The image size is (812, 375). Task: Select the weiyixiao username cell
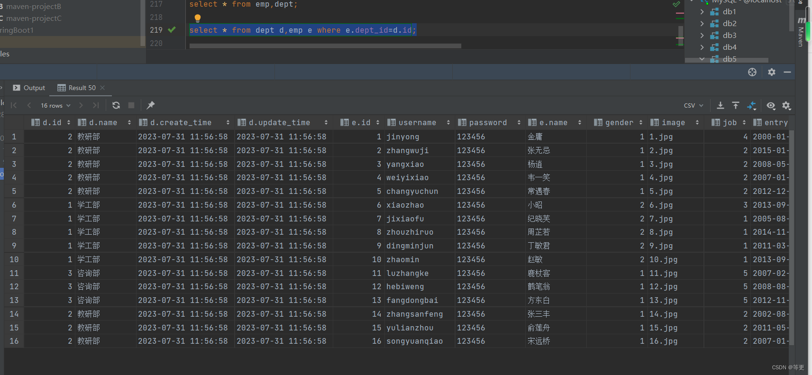(419, 177)
